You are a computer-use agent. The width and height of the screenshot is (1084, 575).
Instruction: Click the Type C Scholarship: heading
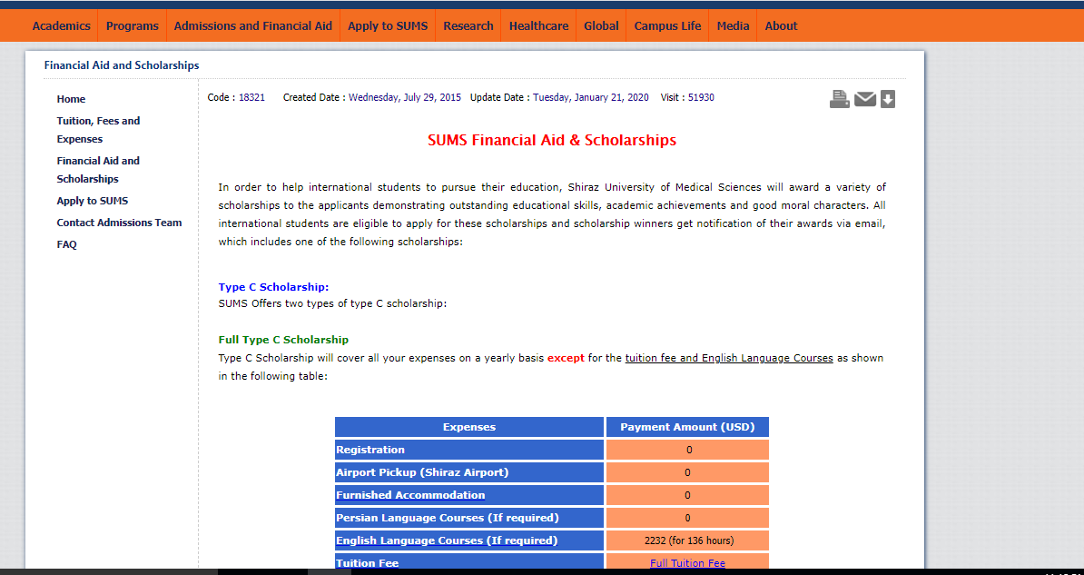pyautogui.click(x=274, y=286)
